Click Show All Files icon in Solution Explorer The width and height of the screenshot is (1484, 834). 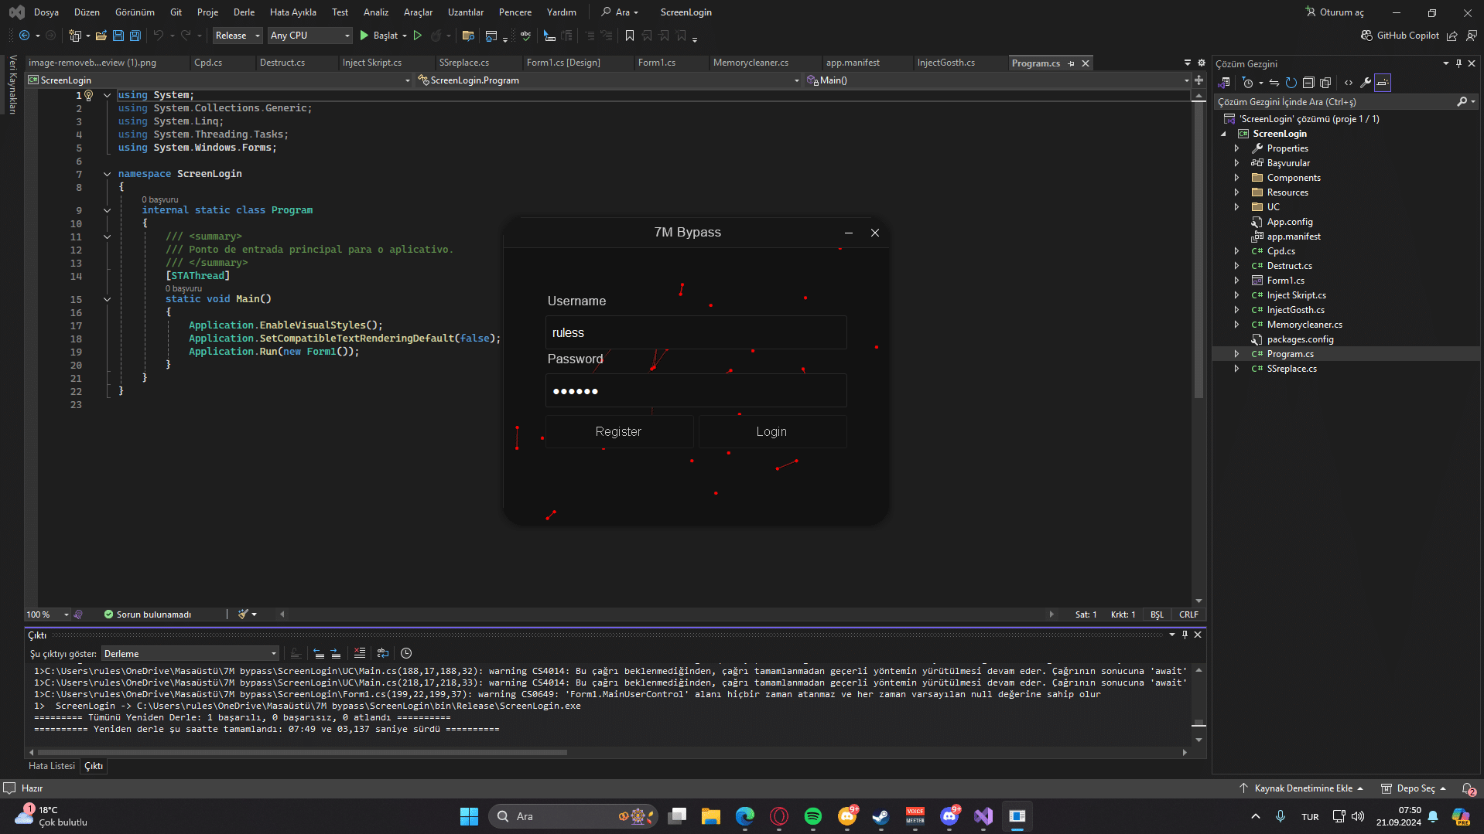click(x=1325, y=83)
